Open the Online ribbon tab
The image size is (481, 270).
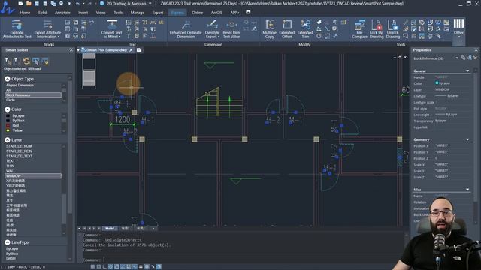click(x=197, y=13)
